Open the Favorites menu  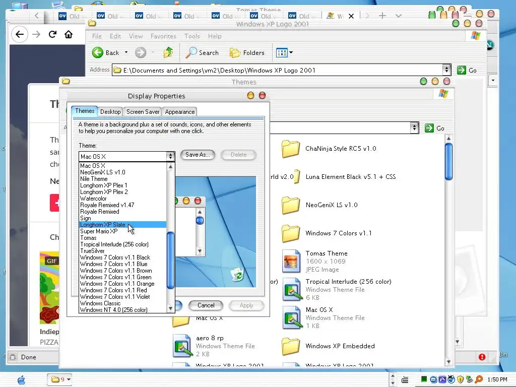(163, 36)
